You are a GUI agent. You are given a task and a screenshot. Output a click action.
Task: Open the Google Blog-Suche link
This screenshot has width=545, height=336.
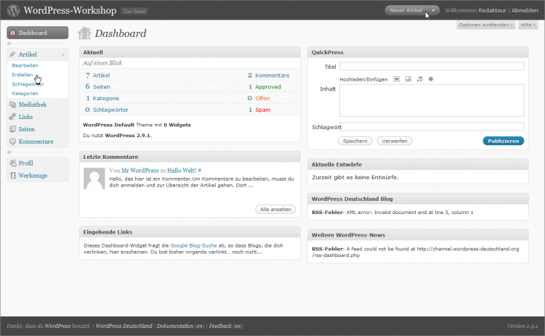(193, 245)
